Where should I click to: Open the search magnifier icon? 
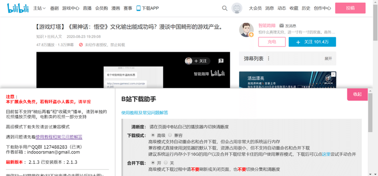(x=224, y=8)
